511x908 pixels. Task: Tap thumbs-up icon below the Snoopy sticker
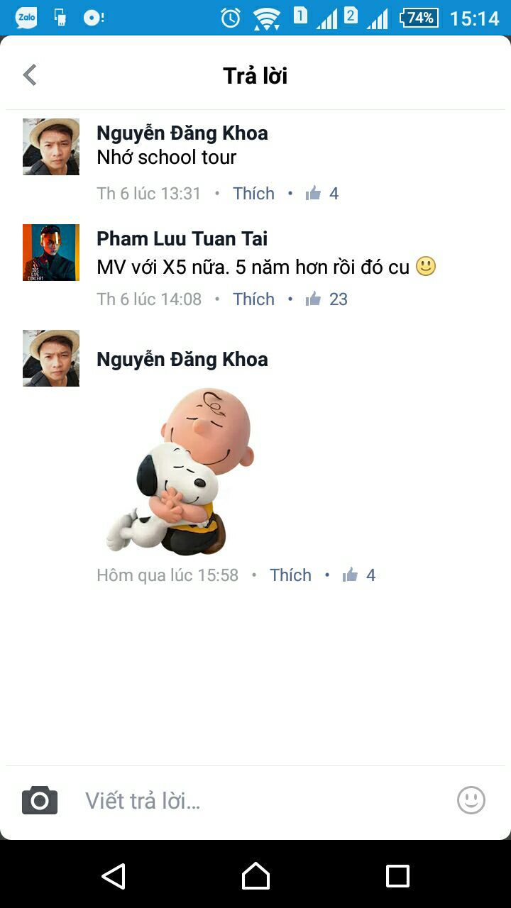(x=350, y=575)
